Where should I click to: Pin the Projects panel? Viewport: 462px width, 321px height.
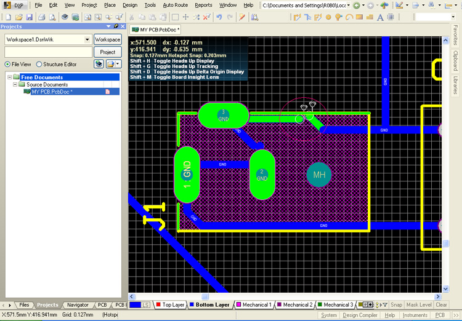(x=116, y=26)
